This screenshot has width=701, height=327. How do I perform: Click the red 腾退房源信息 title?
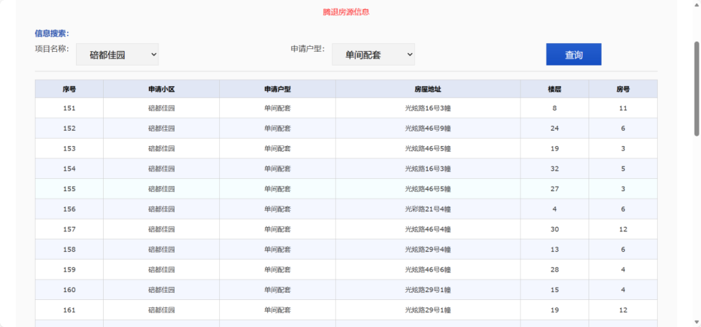click(346, 12)
